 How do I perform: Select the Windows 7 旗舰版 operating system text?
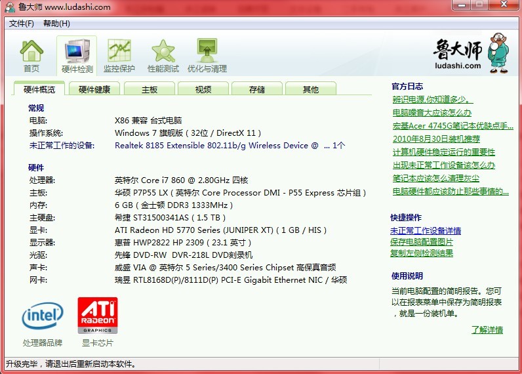[188, 133]
